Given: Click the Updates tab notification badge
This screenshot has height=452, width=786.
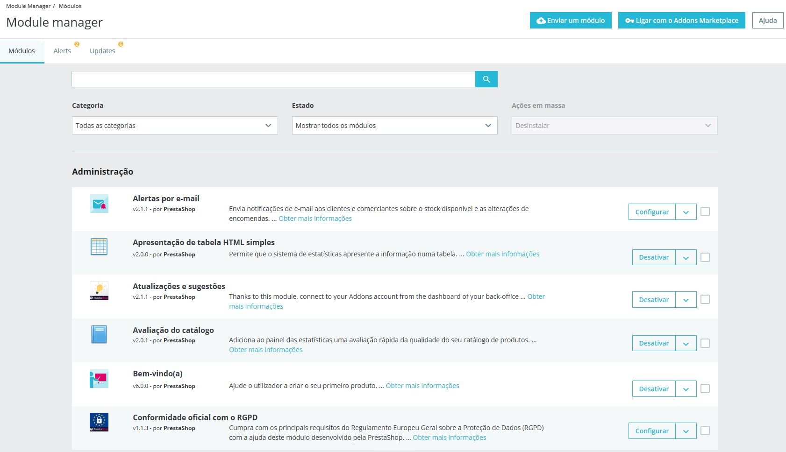Looking at the screenshot, I should [121, 44].
